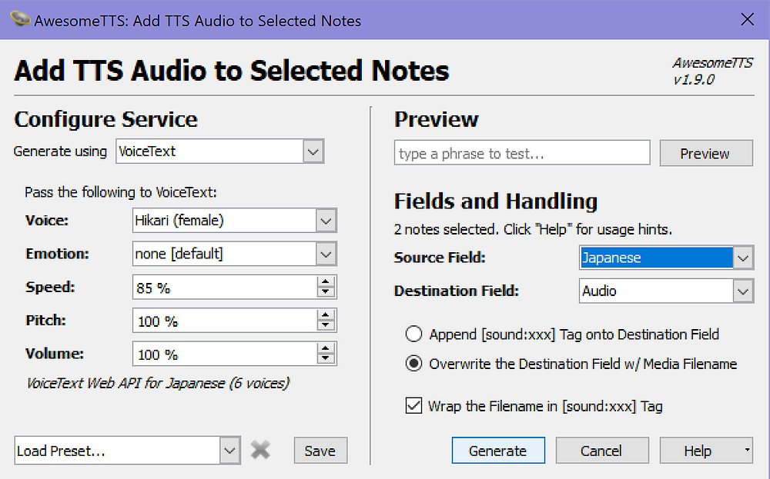Open the Load Preset dropdown
The image size is (770, 479).
[x=229, y=451]
